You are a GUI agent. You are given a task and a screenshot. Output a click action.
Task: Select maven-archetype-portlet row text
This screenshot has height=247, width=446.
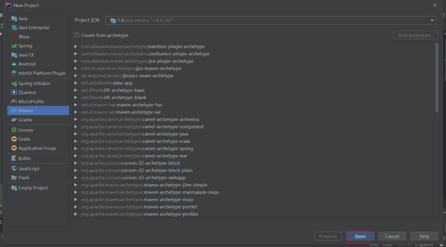(x=139, y=207)
